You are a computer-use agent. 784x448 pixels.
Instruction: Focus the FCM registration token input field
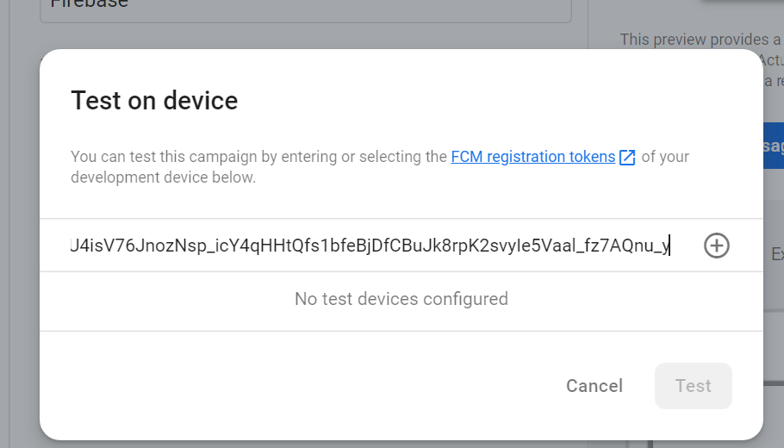(370, 246)
